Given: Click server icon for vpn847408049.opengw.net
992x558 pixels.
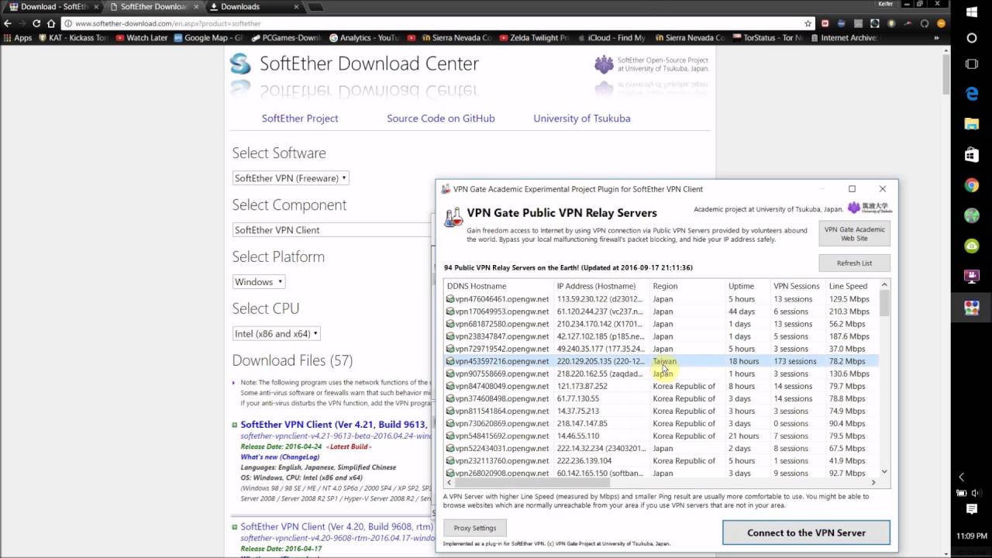Looking at the screenshot, I should (450, 386).
